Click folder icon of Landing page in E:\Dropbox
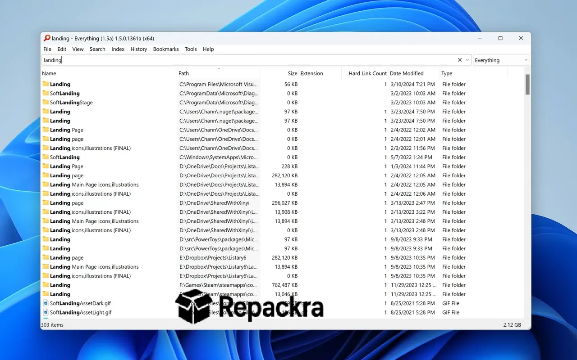 tap(46, 257)
